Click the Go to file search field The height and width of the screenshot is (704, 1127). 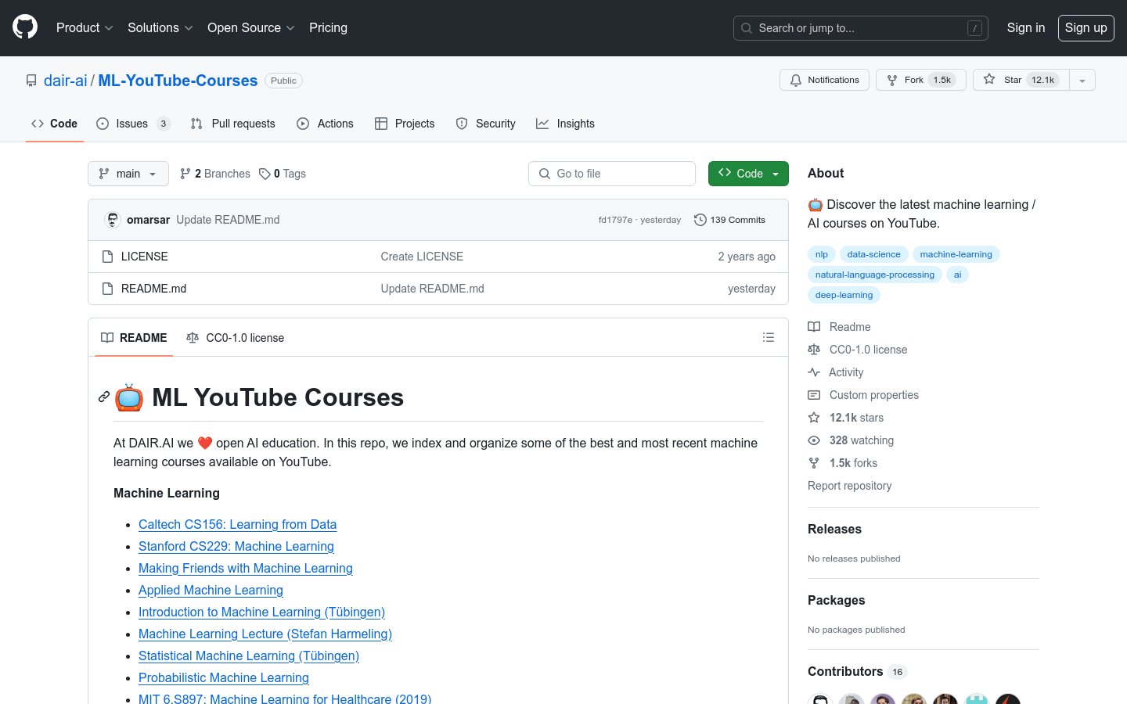[612, 174]
